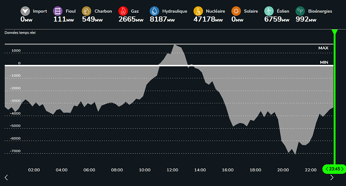
Task: Click the 111 MW fuel oil value
Action: point(64,19)
